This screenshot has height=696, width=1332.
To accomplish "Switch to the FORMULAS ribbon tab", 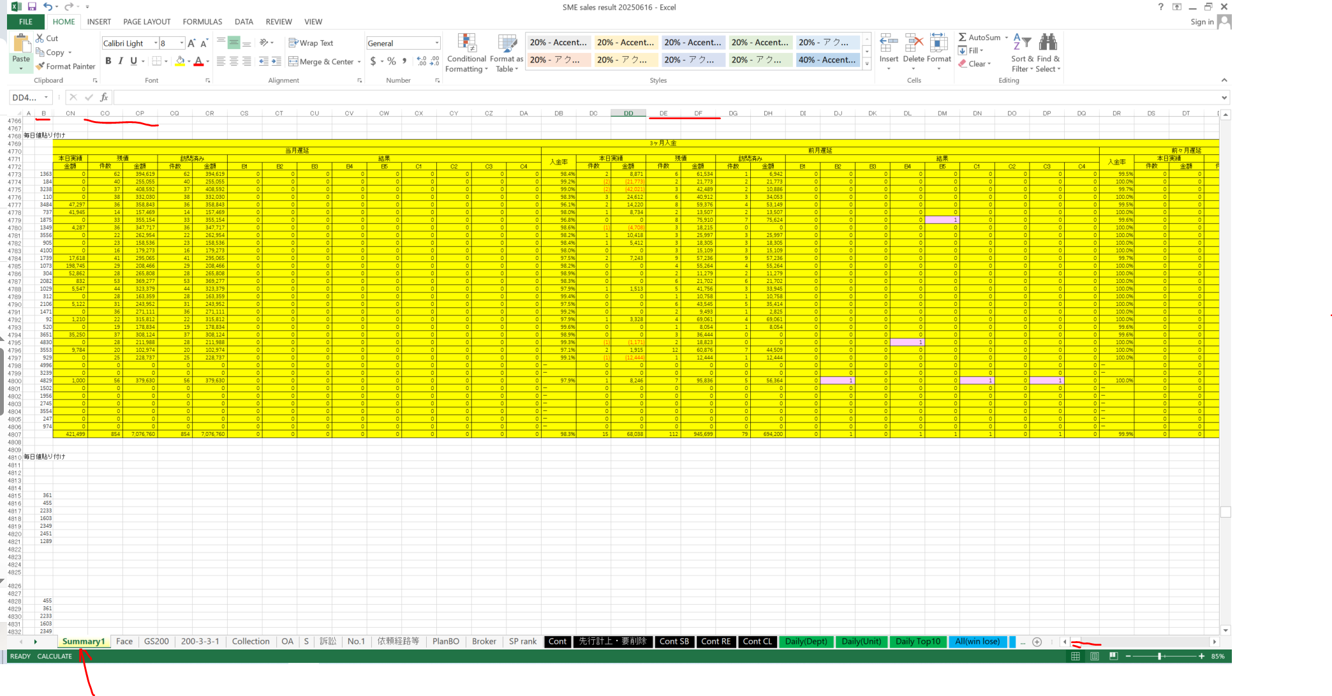I will (202, 22).
